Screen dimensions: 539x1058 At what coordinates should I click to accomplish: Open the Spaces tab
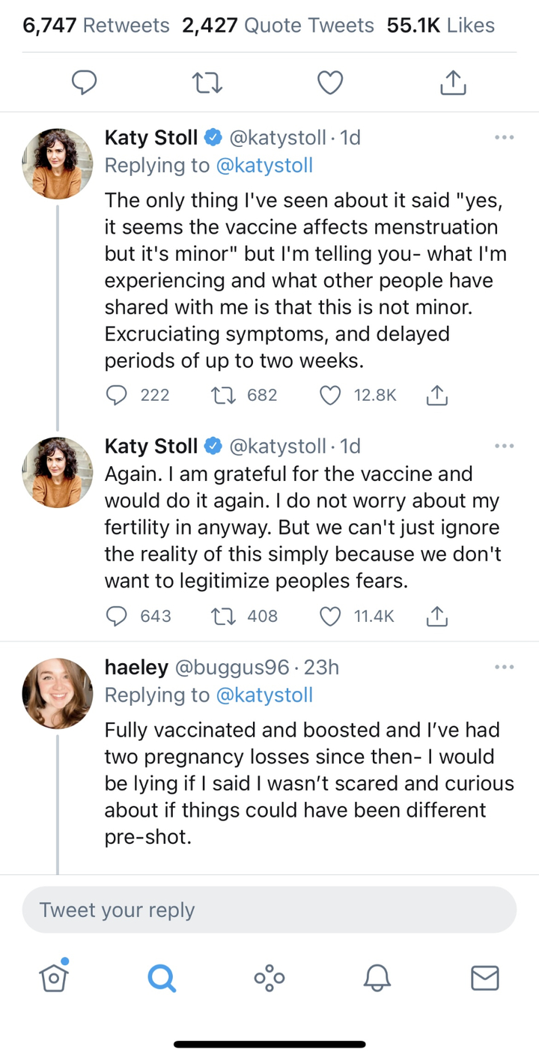(x=269, y=977)
